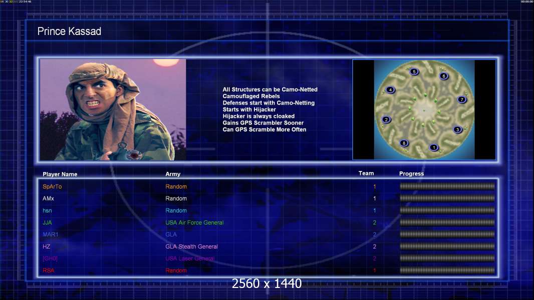Click RSA's loading progress bar
The height and width of the screenshot is (300, 534).
pos(447,270)
